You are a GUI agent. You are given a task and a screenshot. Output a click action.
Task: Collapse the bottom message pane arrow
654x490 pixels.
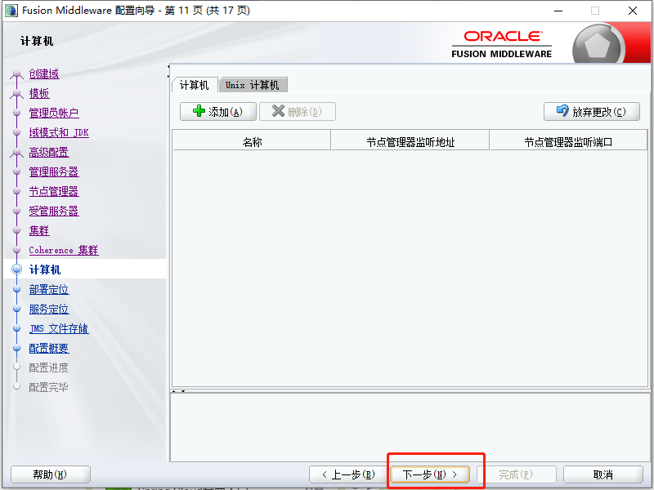coord(182,391)
